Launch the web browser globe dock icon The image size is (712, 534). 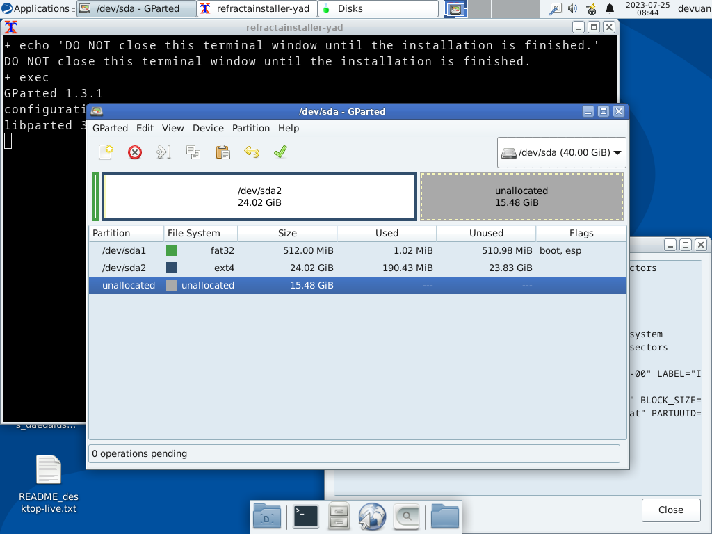[372, 516]
